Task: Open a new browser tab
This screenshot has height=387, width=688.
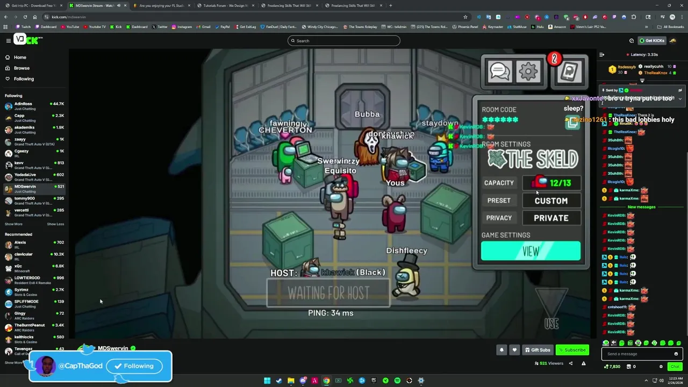Action: point(391,5)
